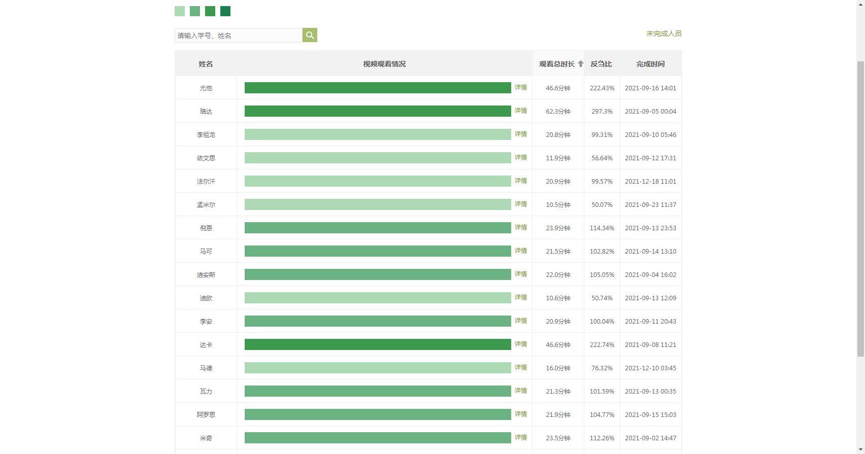Select the lightest green legend swatch

180,11
